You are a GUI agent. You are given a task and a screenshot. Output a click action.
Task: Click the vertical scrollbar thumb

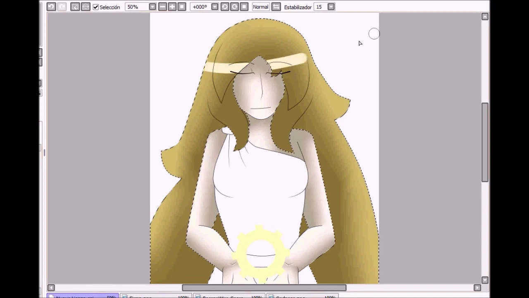[485, 142]
